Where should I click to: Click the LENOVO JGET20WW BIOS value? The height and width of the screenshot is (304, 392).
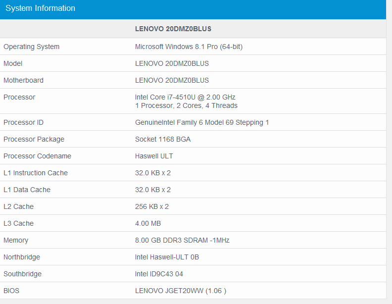(181, 291)
